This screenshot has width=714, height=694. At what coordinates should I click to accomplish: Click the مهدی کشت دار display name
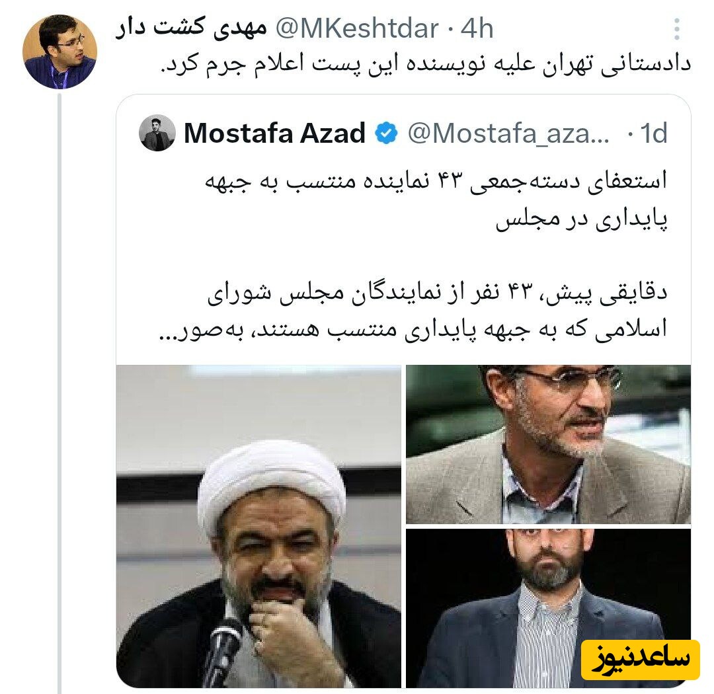click(x=191, y=28)
